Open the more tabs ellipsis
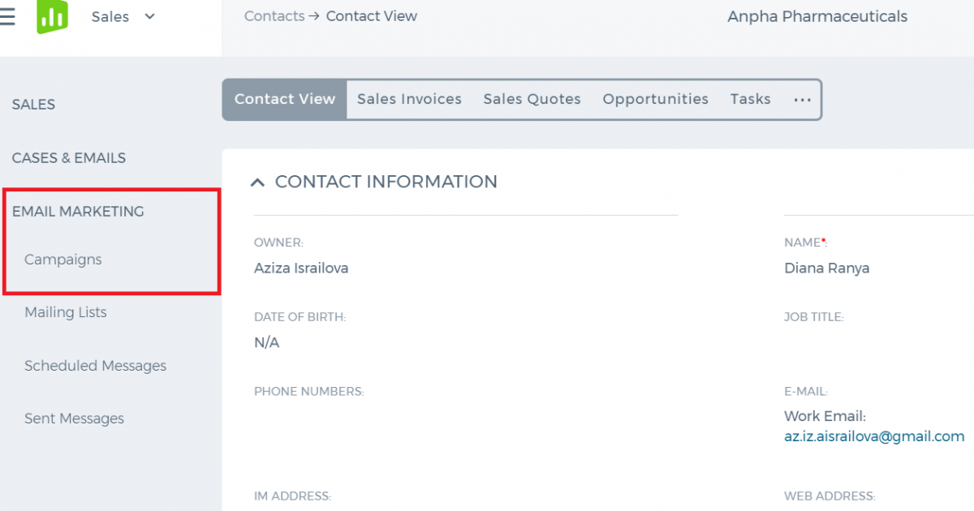 802,99
